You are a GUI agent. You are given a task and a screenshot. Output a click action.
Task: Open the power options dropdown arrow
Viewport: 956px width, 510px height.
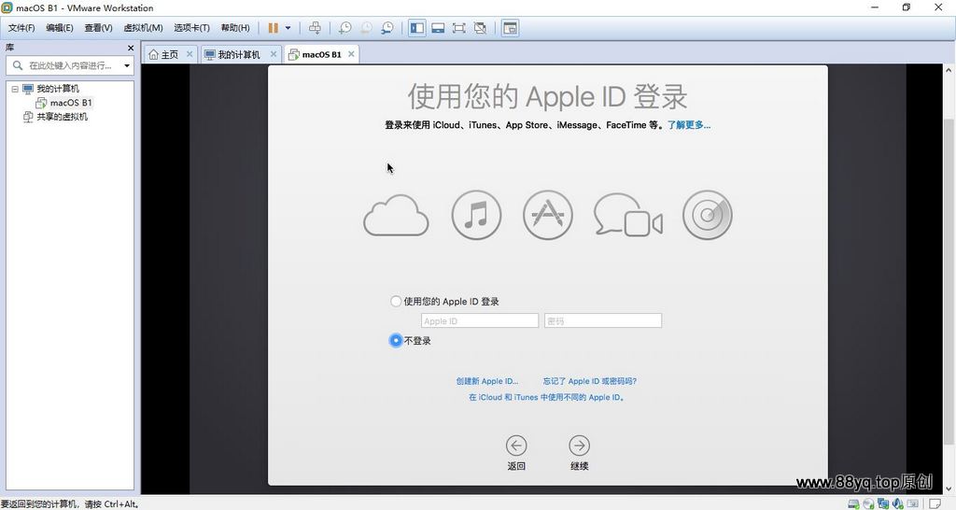(x=288, y=28)
